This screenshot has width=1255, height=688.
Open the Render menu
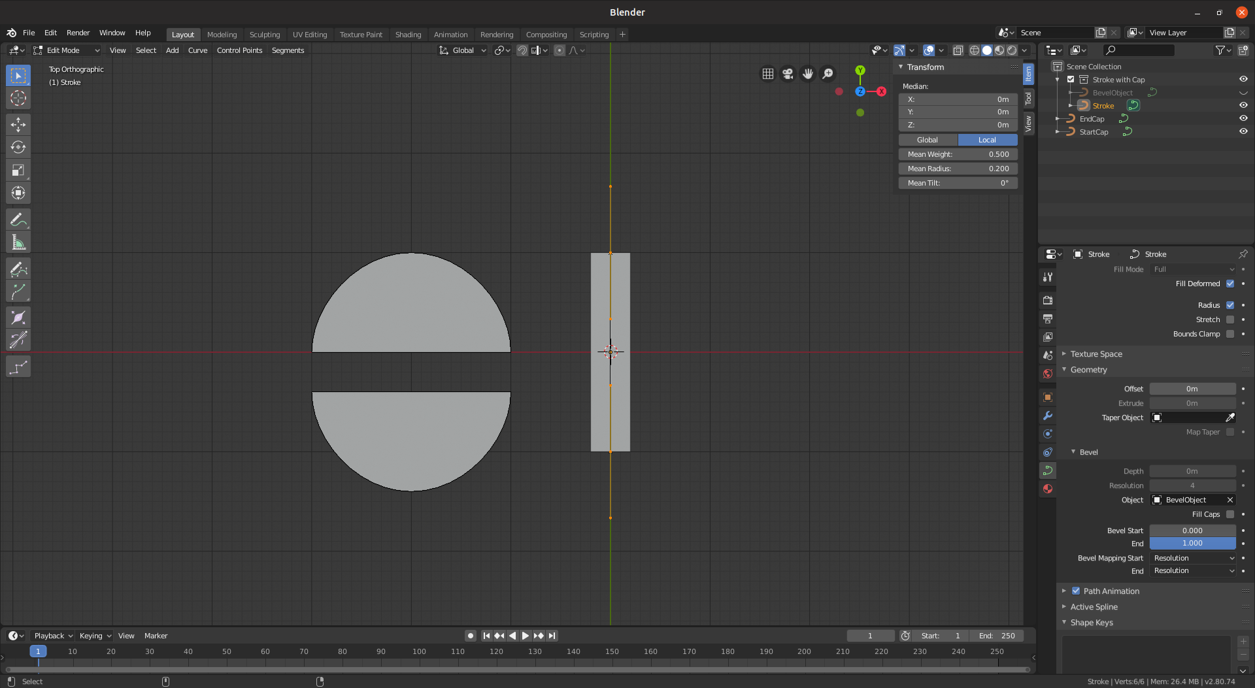pyautogui.click(x=78, y=33)
